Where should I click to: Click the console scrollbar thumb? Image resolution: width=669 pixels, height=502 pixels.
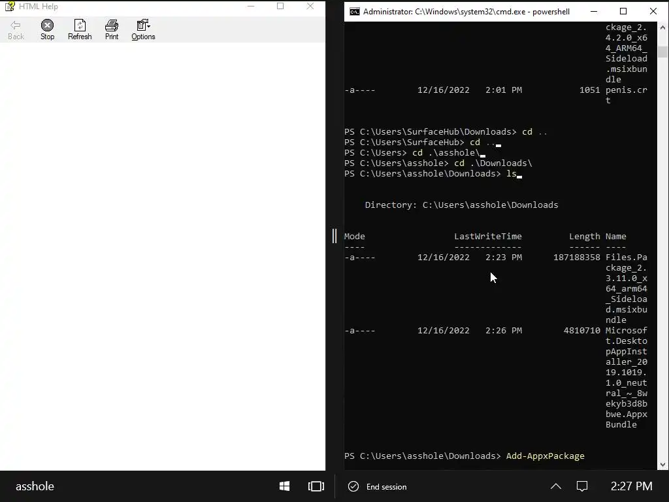[x=662, y=52]
